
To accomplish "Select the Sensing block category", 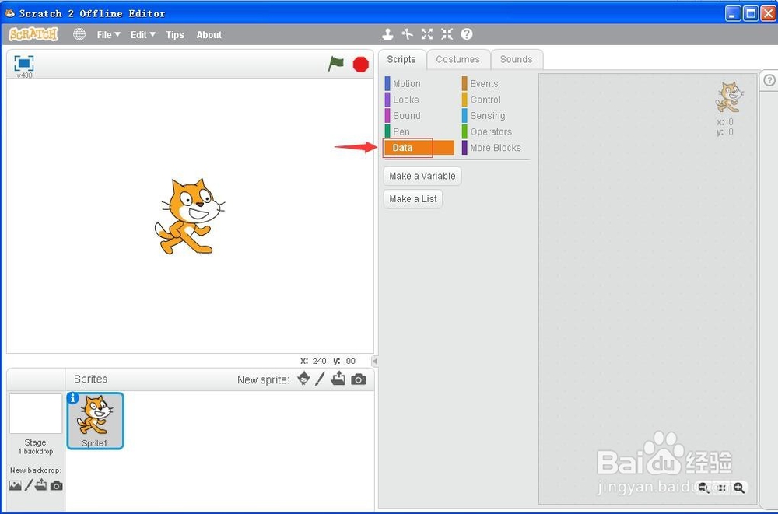I will point(495,115).
